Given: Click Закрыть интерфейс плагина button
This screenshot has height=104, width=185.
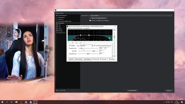Looking at the screenshot, I should pyautogui.click(x=98, y=18).
